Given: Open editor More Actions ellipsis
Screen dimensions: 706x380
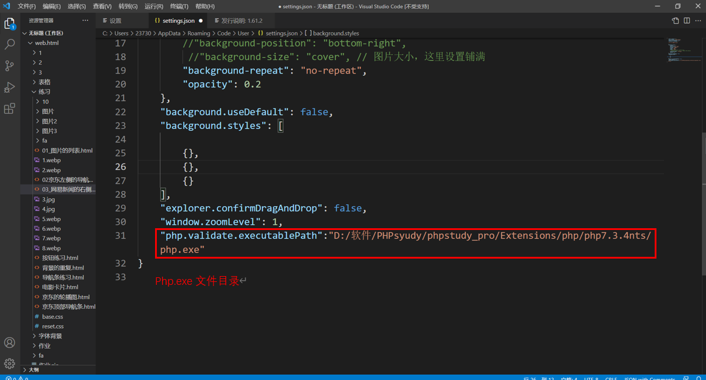Looking at the screenshot, I should click(x=698, y=20).
